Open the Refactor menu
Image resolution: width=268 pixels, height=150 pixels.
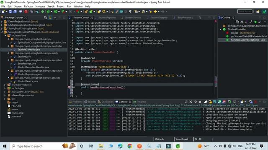click(x=28, y=6)
